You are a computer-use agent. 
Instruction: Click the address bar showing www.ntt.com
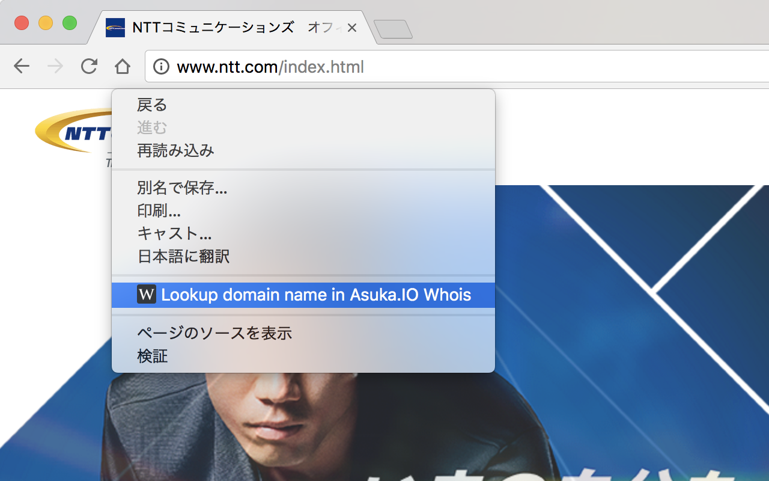tap(270, 67)
